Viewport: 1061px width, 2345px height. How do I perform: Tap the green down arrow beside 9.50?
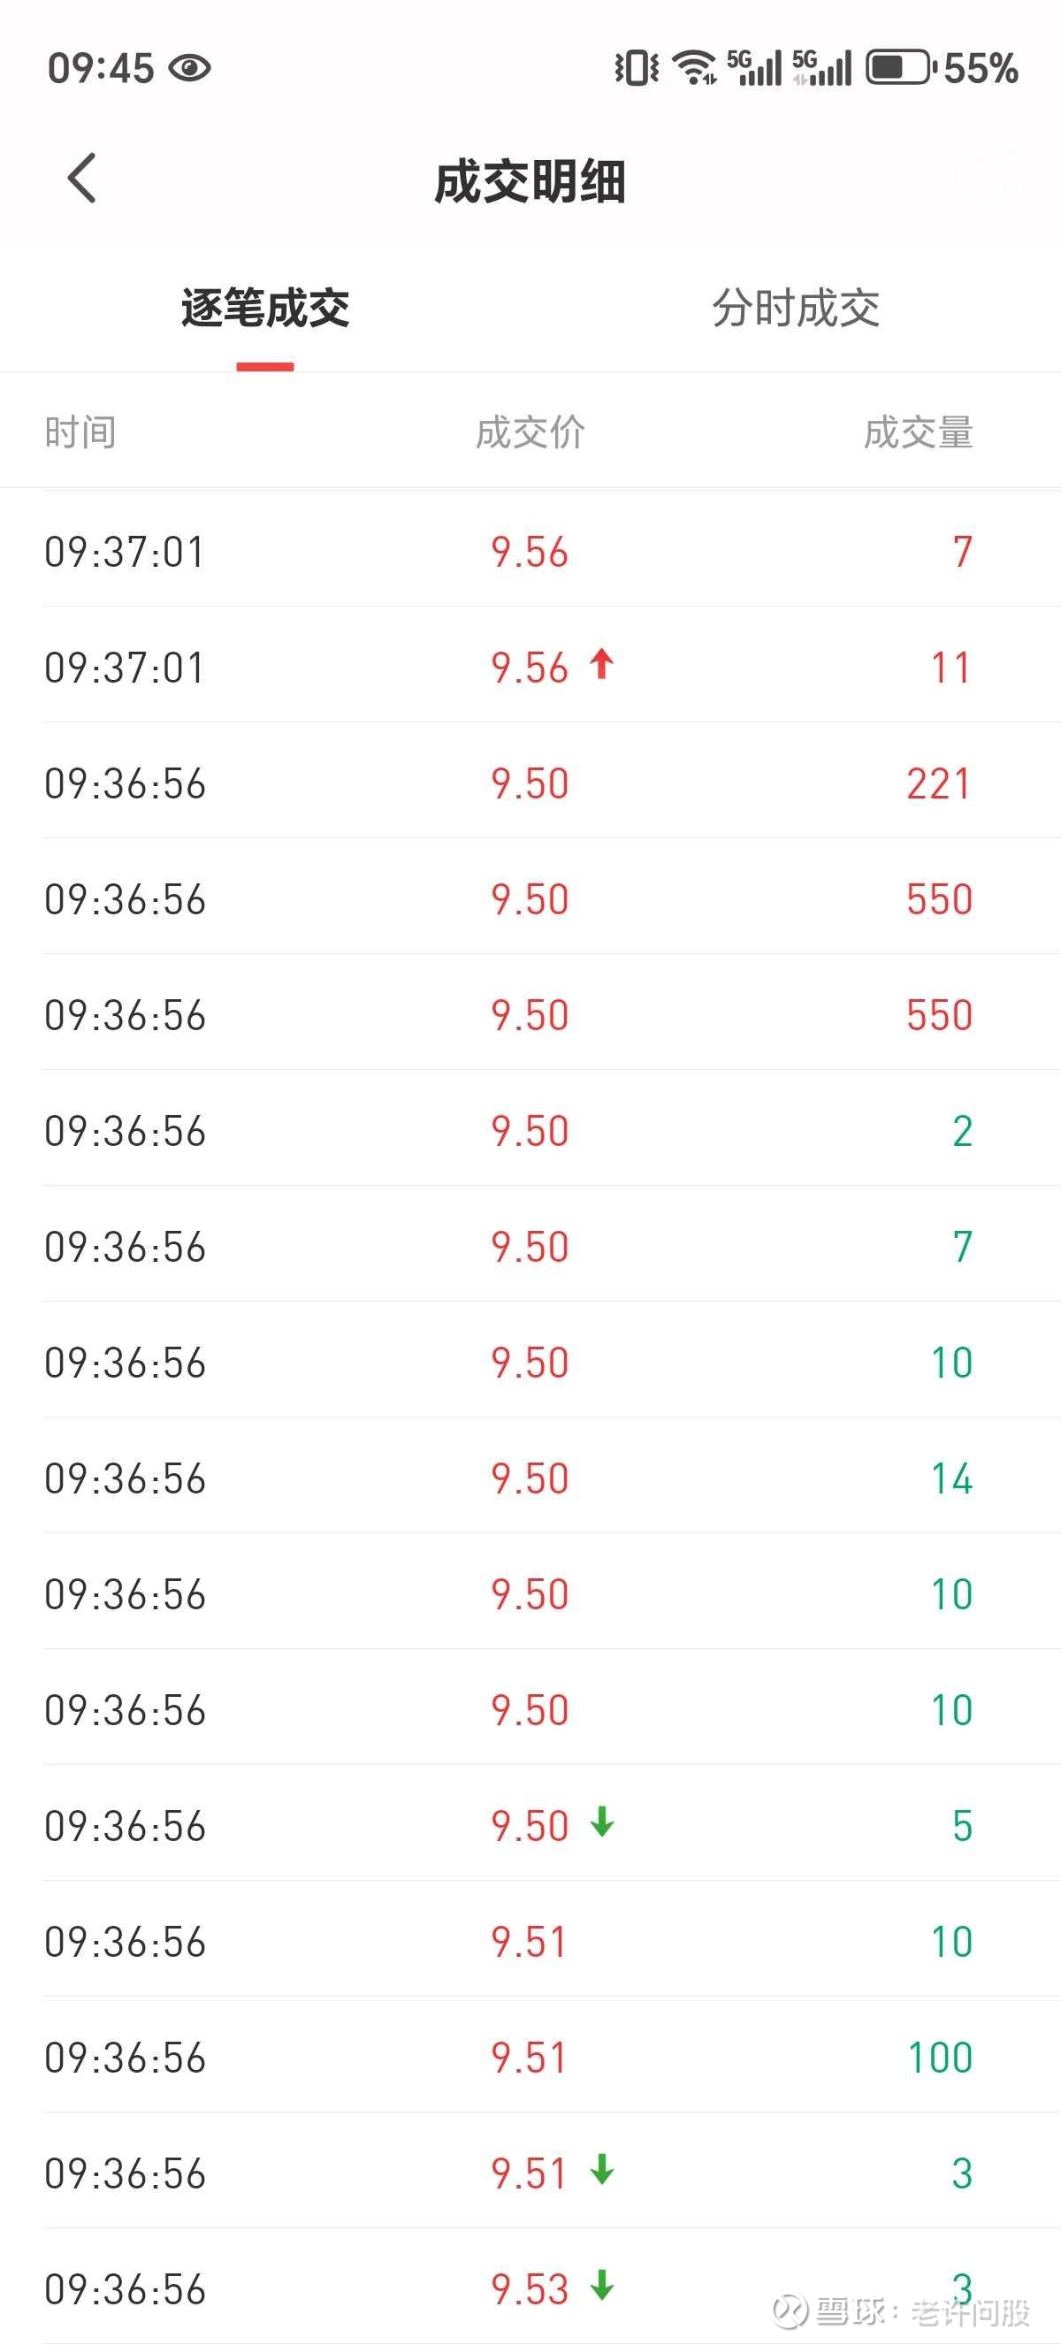coord(602,1822)
